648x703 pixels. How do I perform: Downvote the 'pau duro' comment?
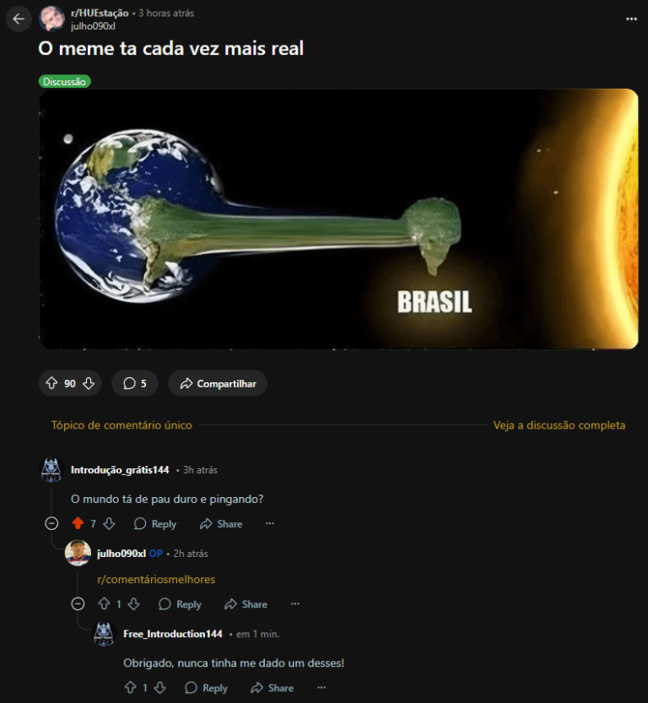click(x=110, y=523)
